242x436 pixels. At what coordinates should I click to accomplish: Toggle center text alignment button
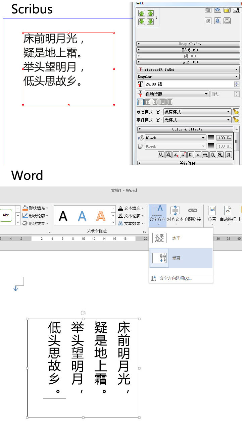[148, 102]
